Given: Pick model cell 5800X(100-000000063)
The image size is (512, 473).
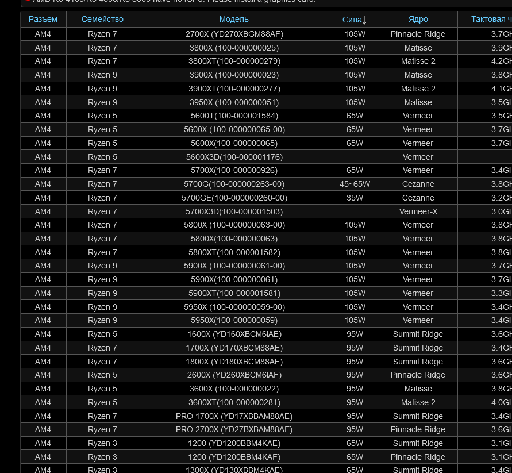Looking at the screenshot, I should (234, 239).
